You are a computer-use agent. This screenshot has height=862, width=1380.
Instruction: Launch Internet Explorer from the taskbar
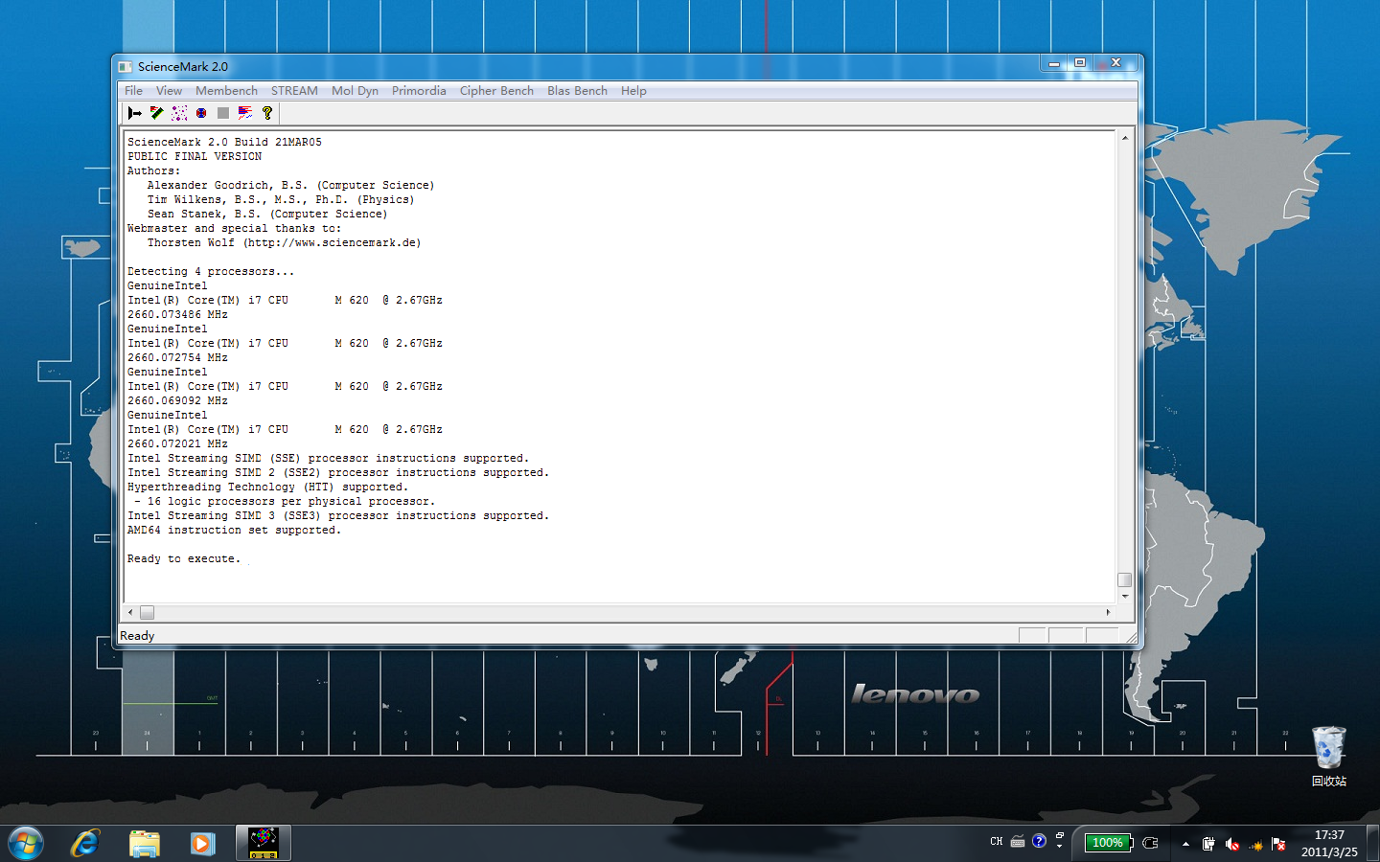85,843
